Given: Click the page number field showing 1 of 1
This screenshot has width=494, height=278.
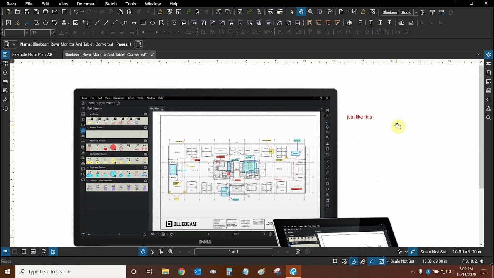Looking at the screenshot, I should pos(233,252).
